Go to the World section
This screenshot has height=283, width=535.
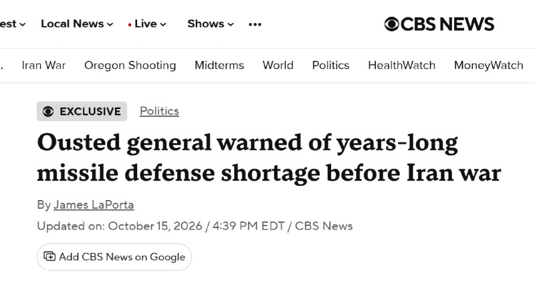click(278, 65)
